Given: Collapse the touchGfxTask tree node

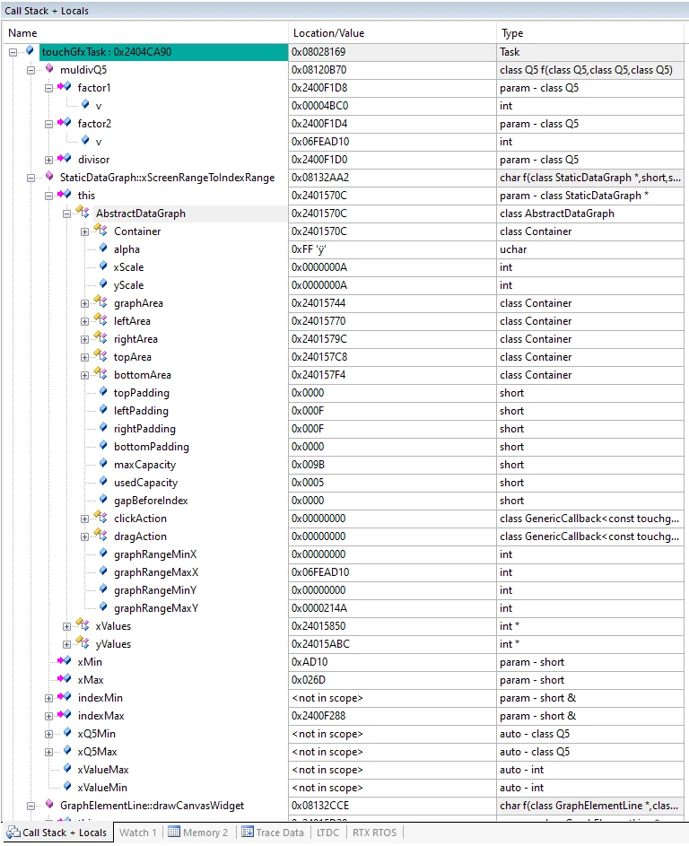Looking at the screenshot, I should pyautogui.click(x=13, y=52).
